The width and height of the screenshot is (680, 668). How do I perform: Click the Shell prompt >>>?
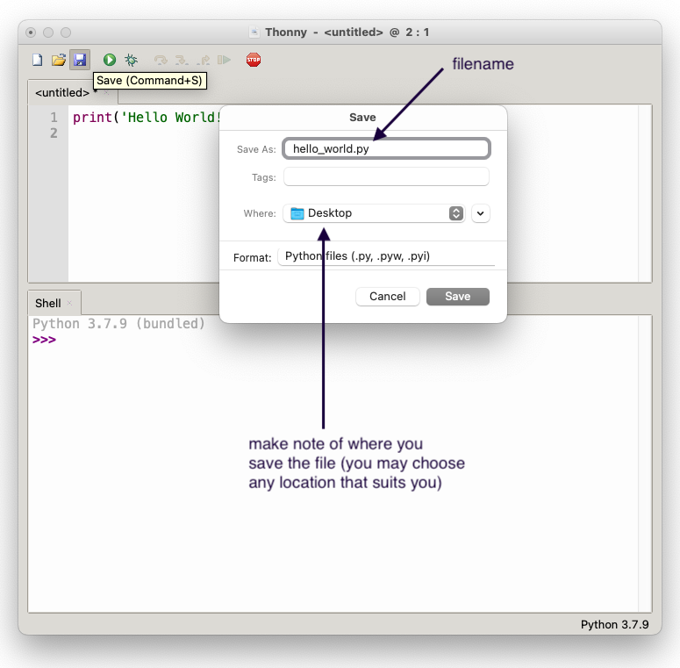(44, 340)
